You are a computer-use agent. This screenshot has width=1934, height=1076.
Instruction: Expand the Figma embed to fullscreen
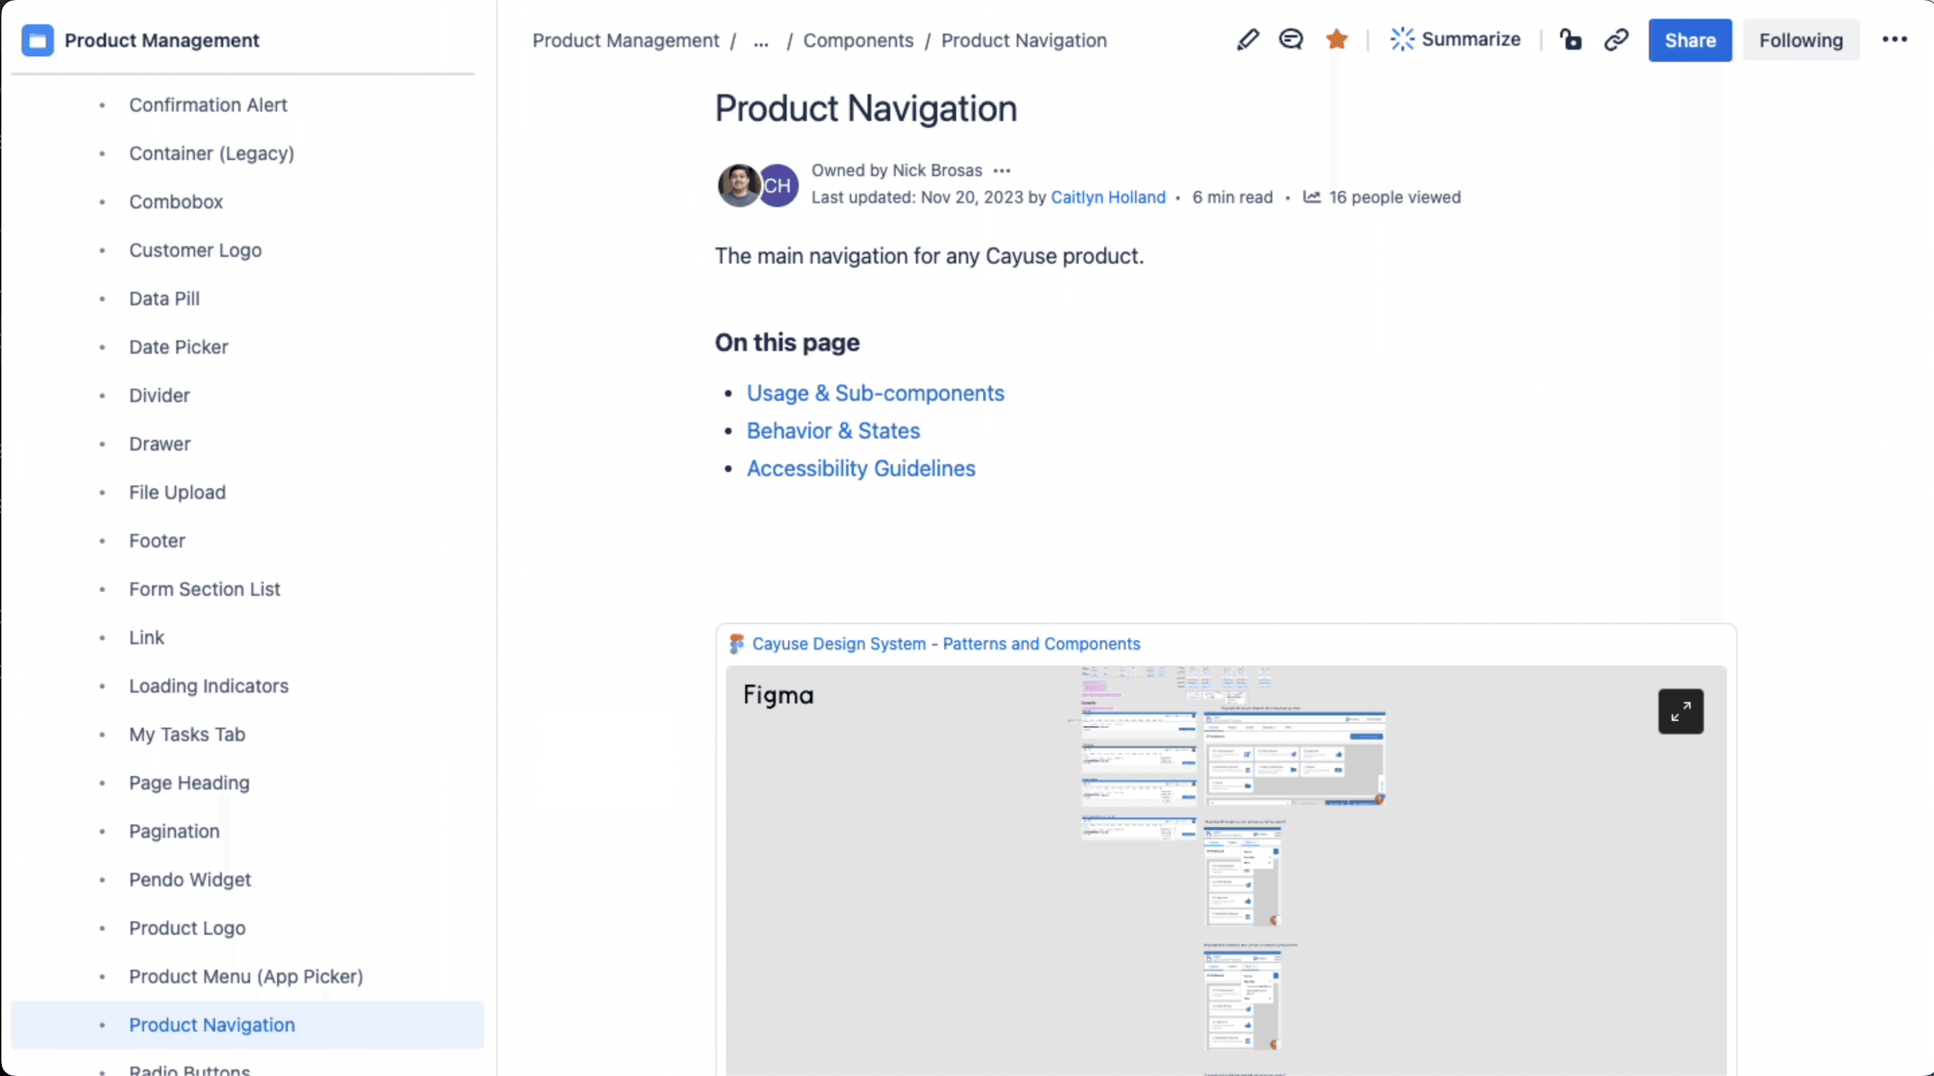pos(1680,711)
